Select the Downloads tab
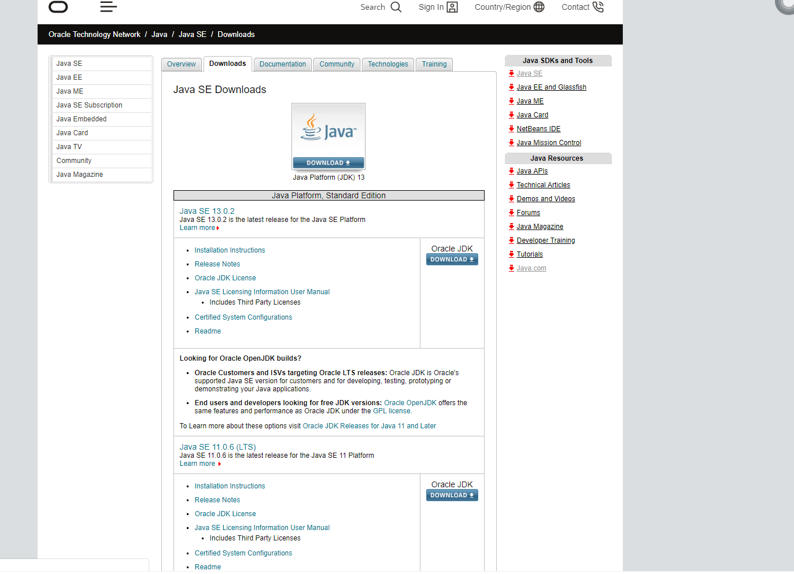Screen dimensions: 794x574 [227, 64]
